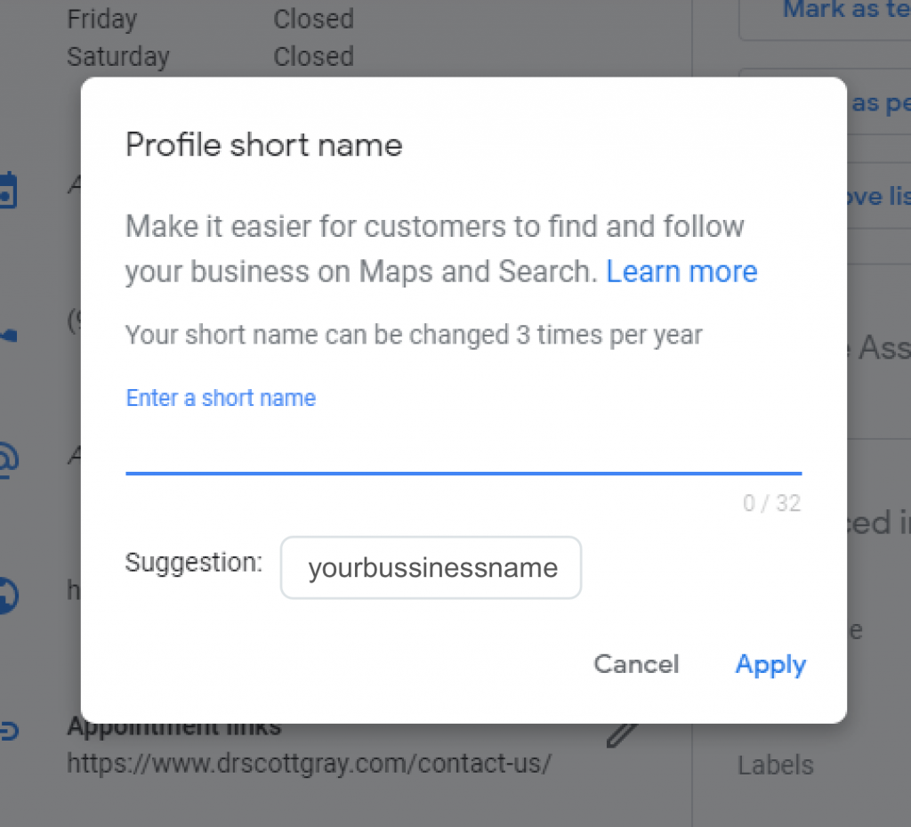This screenshot has width=911, height=827.
Task: Click the 0/32 character counter area
Action: pyautogui.click(x=771, y=503)
